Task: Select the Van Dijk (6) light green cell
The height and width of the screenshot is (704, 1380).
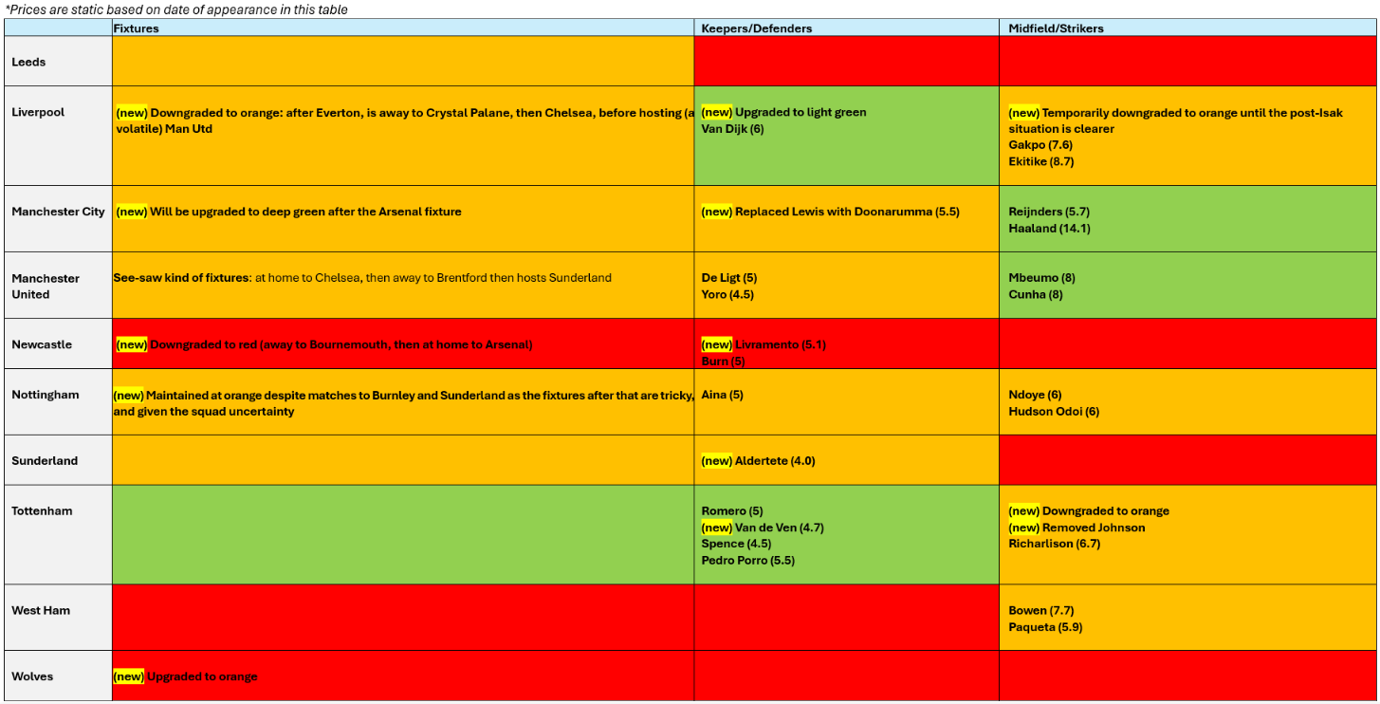Action: (x=846, y=135)
